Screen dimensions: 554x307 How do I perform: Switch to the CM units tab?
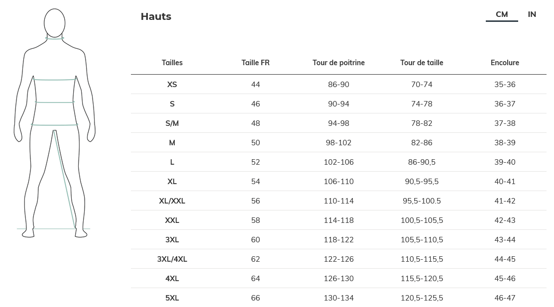coord(502,14)
